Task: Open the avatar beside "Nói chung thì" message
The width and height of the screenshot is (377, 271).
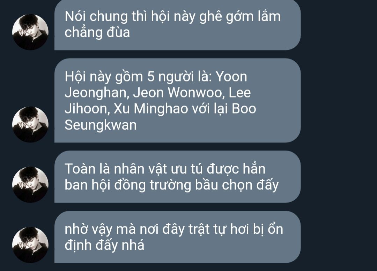Action: pyautogui.click(x=30, y=32)
